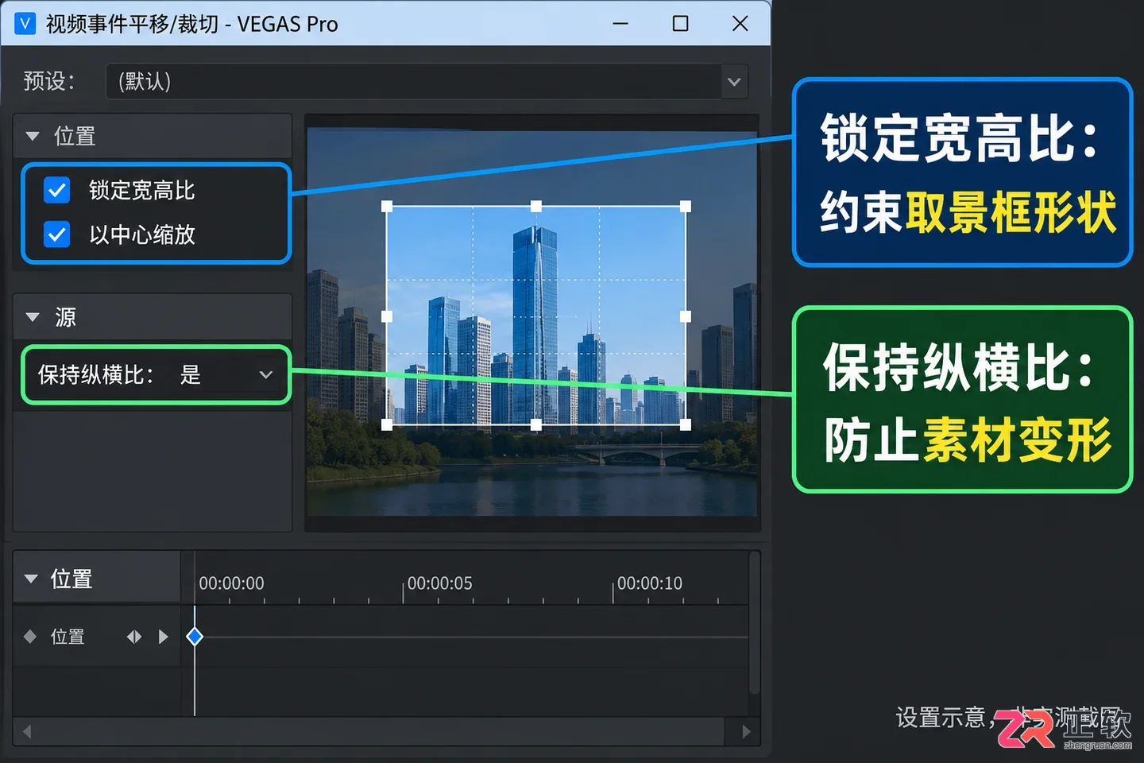Screen dimensions: 1144x763
Task: Click the 00:00:05 mark on the ruler
Action: [439, 583]
